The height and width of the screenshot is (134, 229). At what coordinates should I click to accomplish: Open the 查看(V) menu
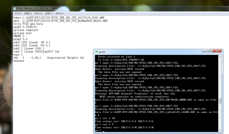coord(49,13)
